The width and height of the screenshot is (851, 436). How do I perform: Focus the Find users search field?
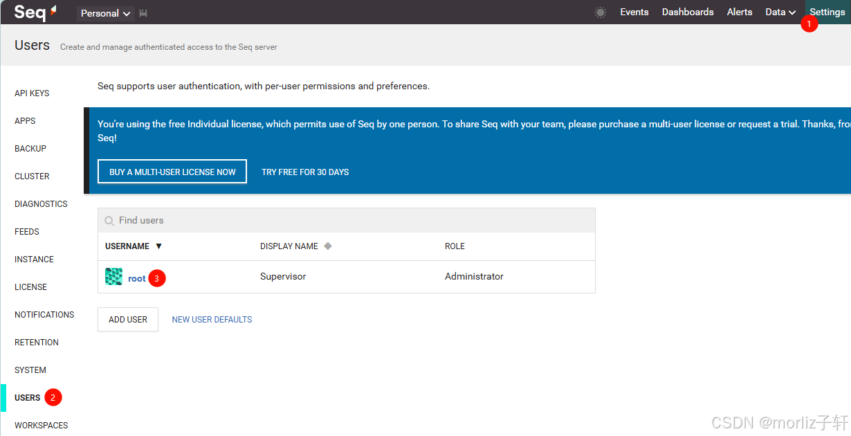[x=347, y=221]
